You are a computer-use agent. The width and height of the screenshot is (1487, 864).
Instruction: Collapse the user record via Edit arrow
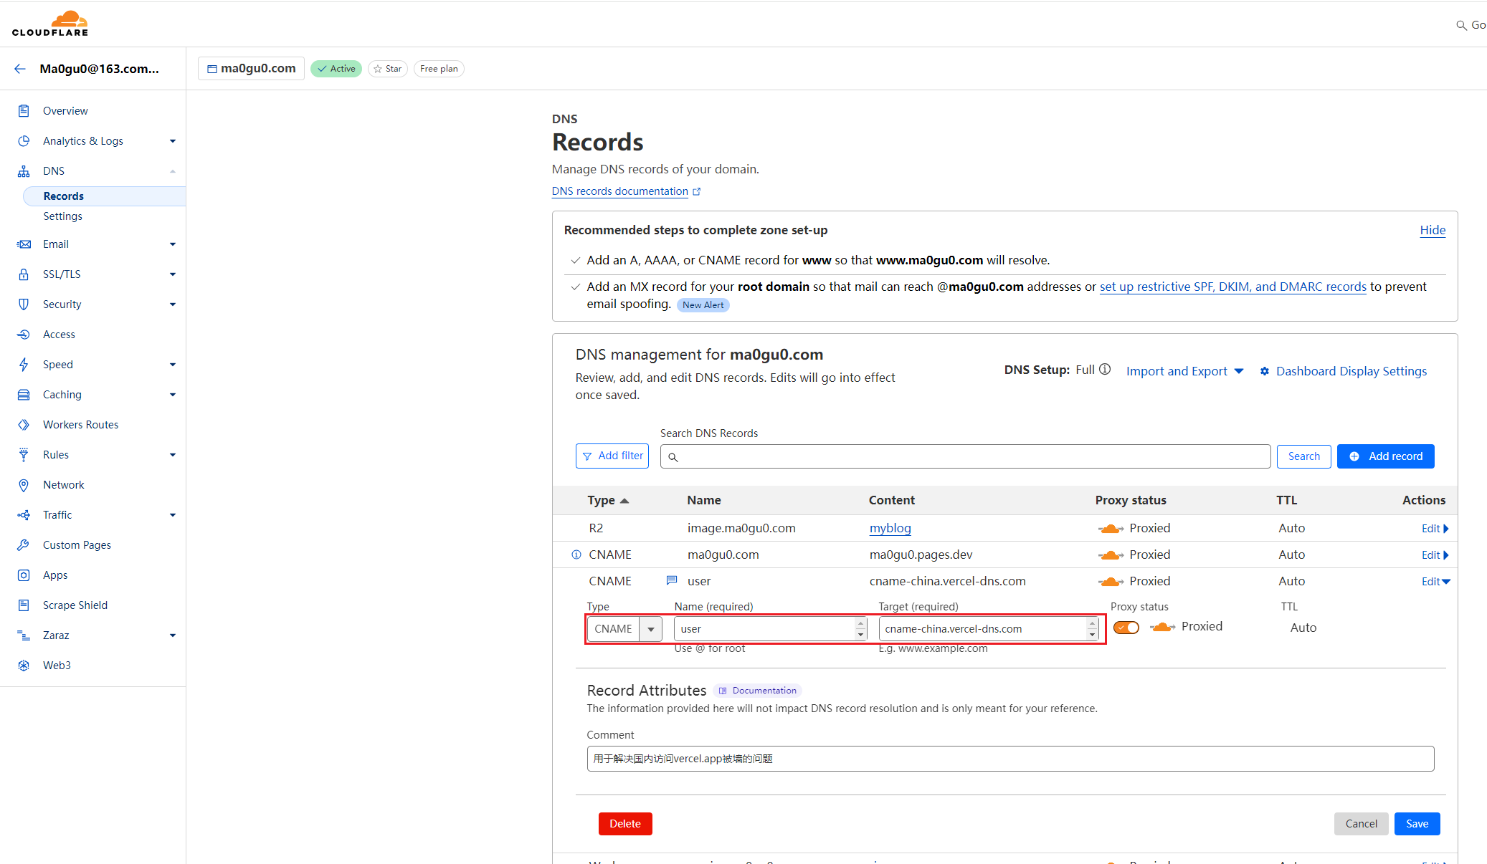click(1436, 582)
